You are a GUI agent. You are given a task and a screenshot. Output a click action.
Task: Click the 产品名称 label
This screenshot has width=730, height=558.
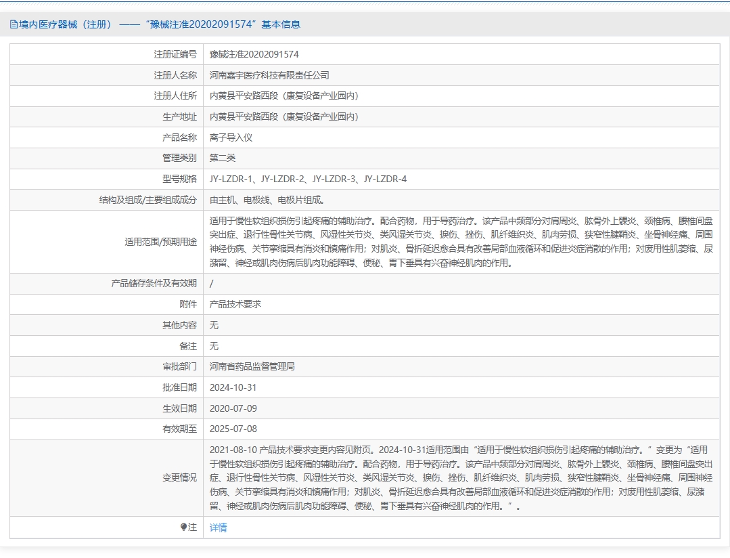click(x=180, y=137)
